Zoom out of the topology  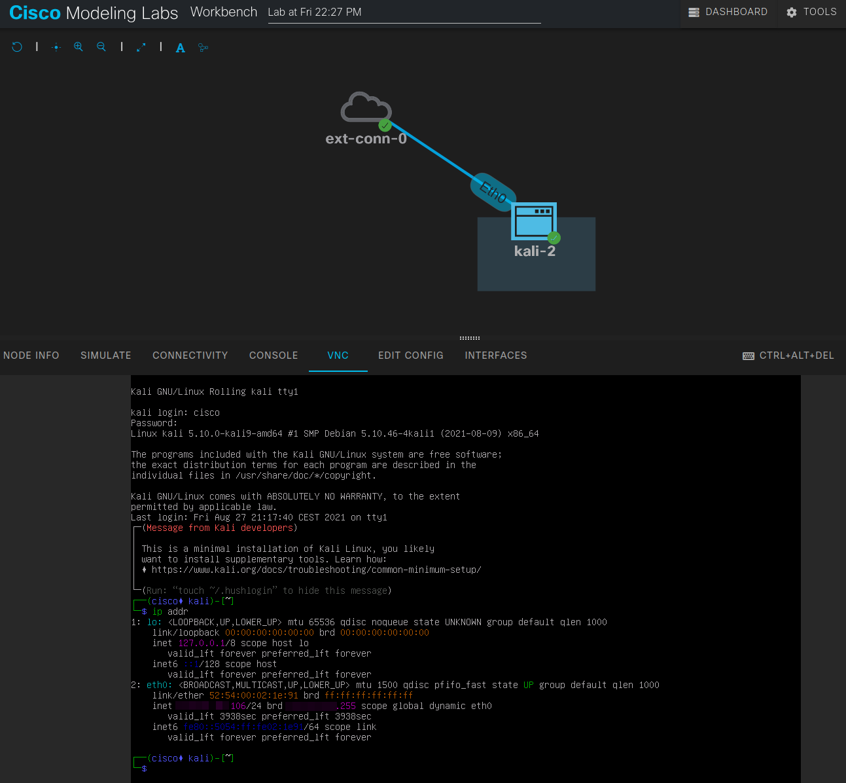[x=101, y=46]
